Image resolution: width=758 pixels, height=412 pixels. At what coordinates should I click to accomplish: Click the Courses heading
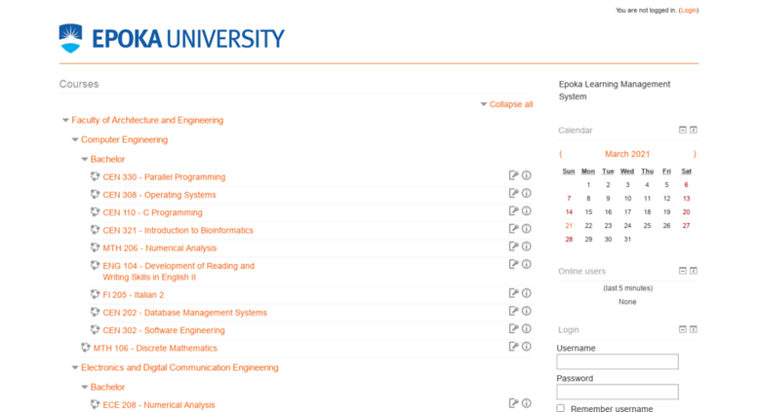(79, 84)
